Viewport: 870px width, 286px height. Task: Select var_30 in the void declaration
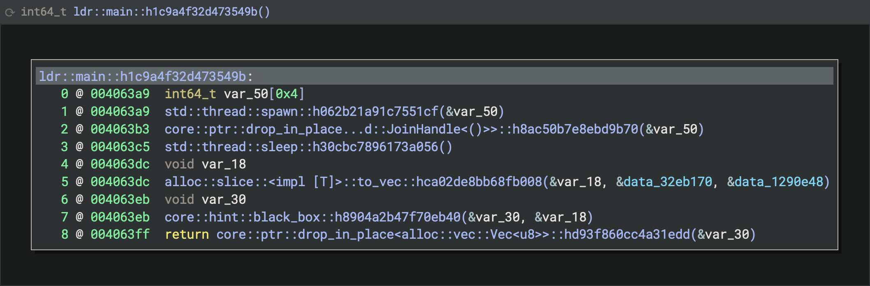[224, 200]
